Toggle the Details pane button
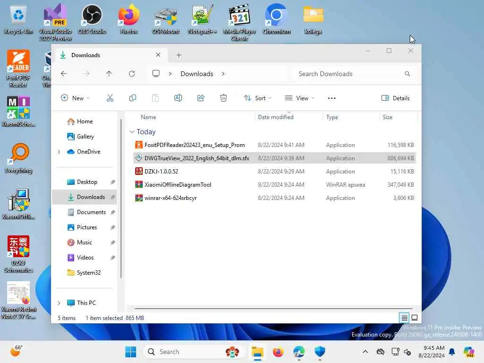The height and width of the screenshot is (363, 484). coord(396,98)
